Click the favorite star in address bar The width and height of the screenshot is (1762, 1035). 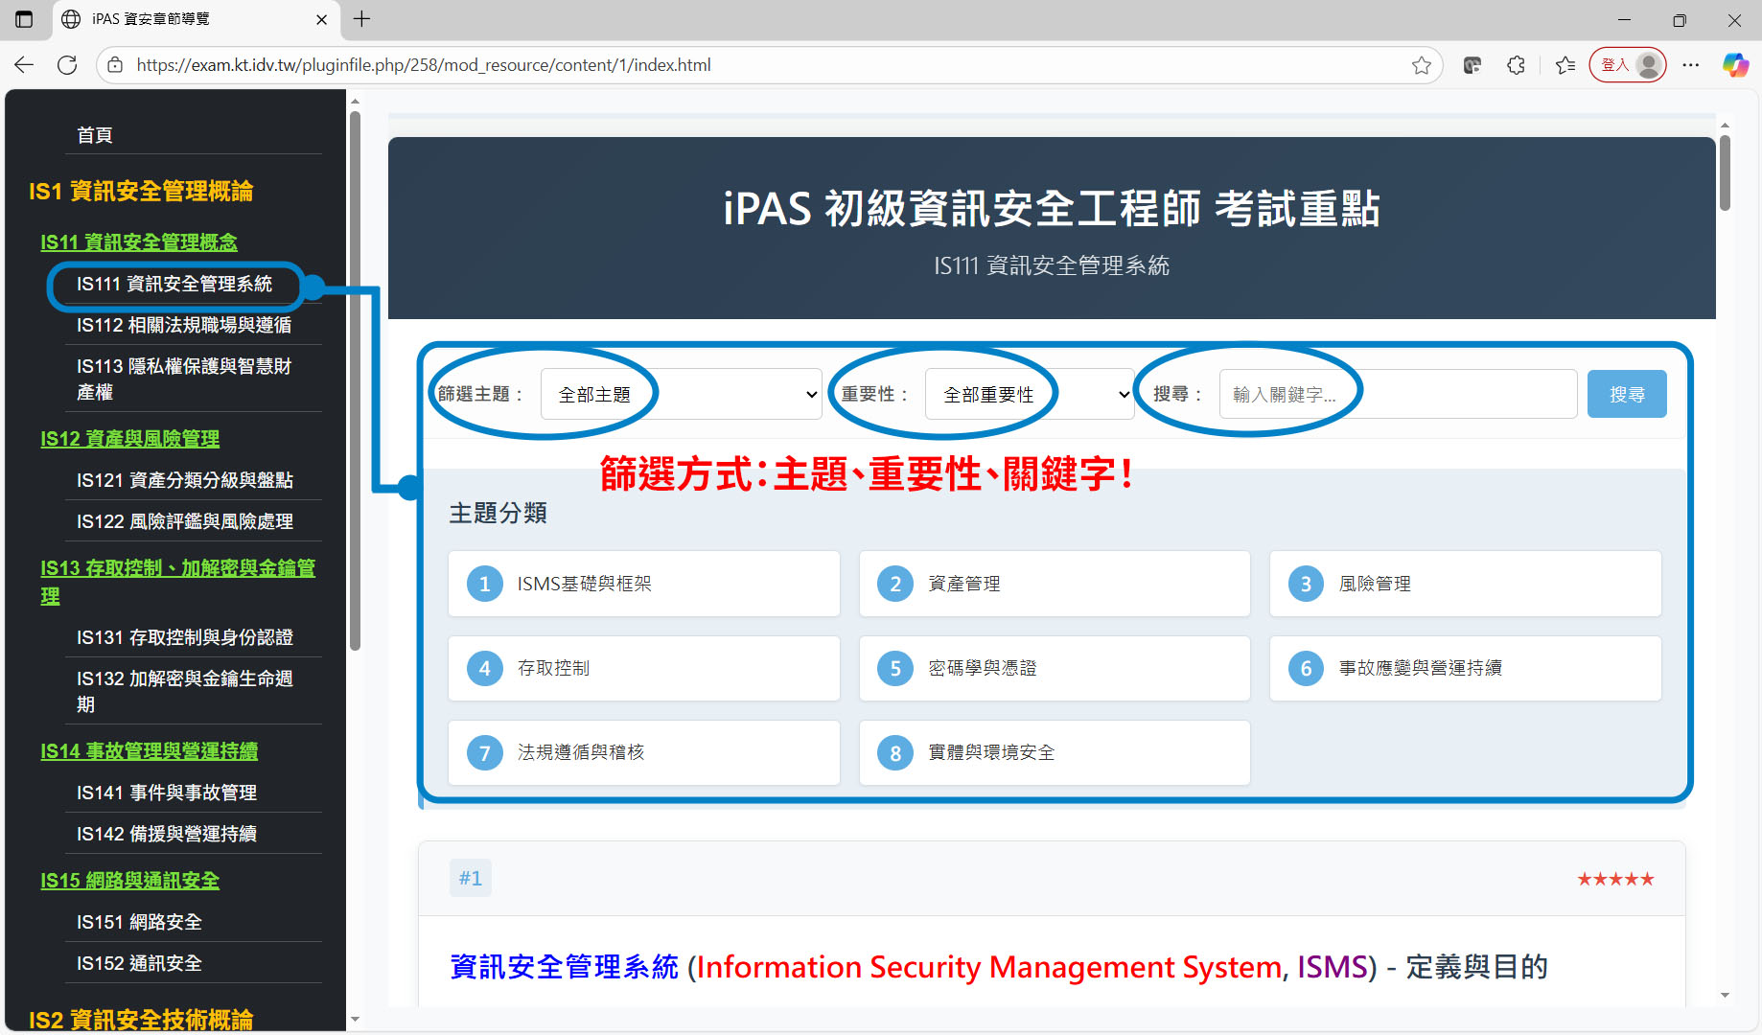[x=1421, y=65]
